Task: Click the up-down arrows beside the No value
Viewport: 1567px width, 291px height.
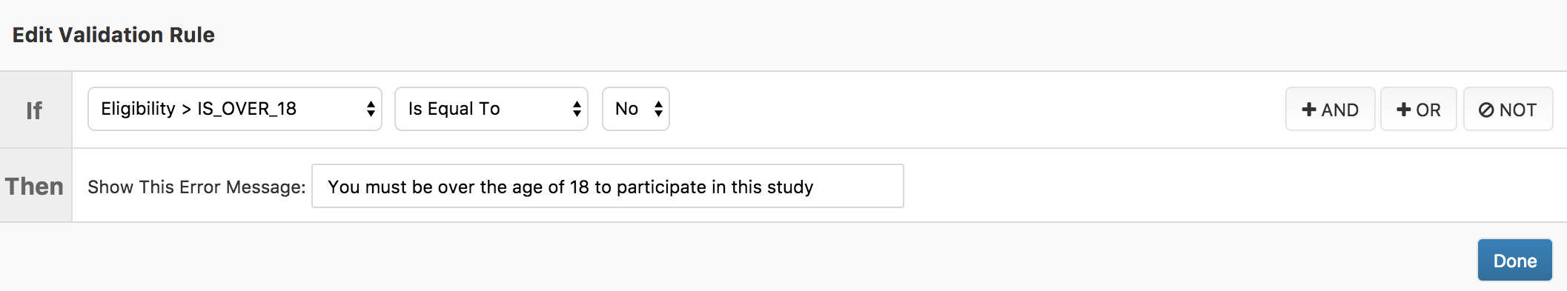Action: point(658,110)
